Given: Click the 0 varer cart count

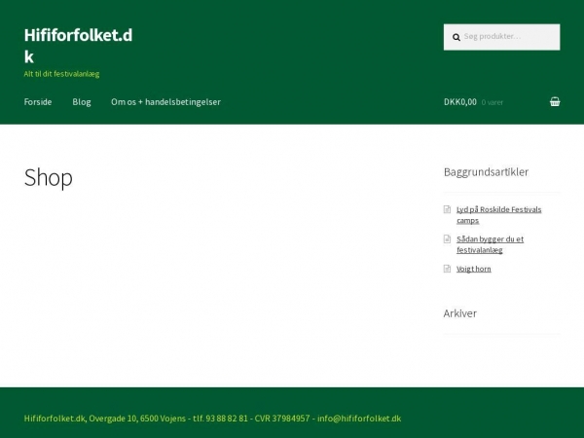Looking at the screenshot, I should tap(492, 102).
